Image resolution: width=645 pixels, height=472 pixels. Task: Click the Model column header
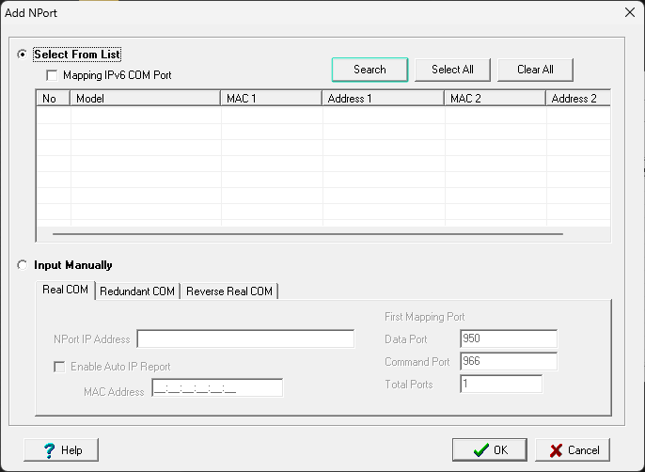click(146, 98)
